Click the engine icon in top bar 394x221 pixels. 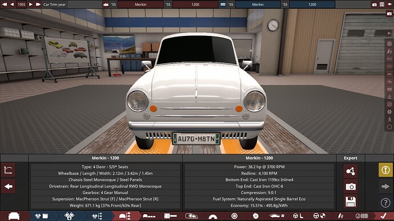pyautogui.click(x=223, y=5)
